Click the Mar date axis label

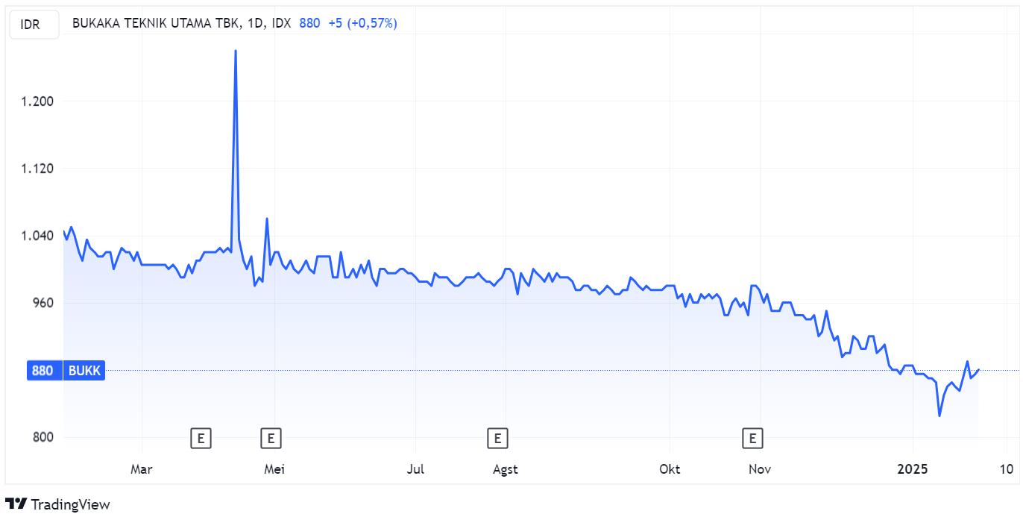tap(141, 469)
